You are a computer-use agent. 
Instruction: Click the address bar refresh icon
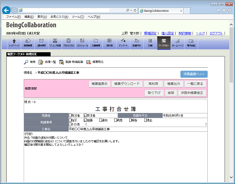tap(135, 10)
